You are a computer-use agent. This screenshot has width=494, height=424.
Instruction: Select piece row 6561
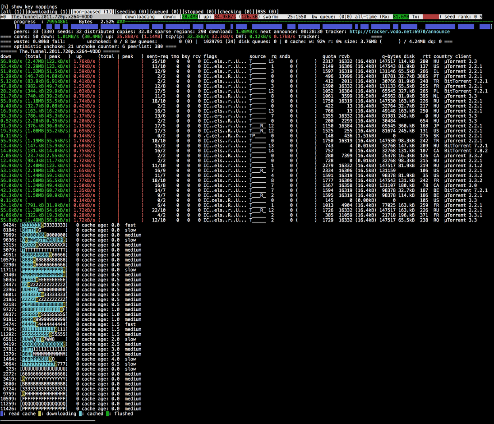[x=69, y=339]
